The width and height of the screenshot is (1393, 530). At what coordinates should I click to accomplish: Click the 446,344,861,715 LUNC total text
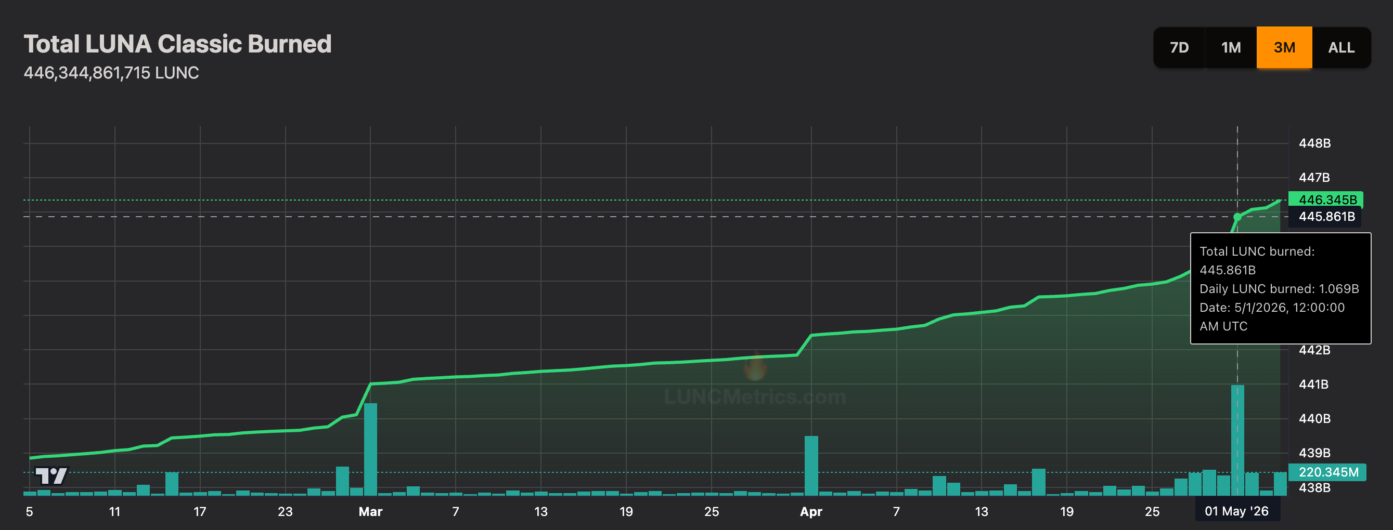(x=111, y=73)
